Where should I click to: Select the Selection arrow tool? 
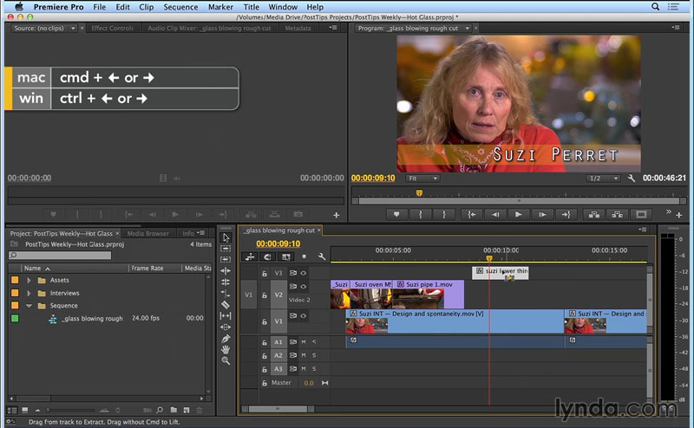click(x=226, y=237)
